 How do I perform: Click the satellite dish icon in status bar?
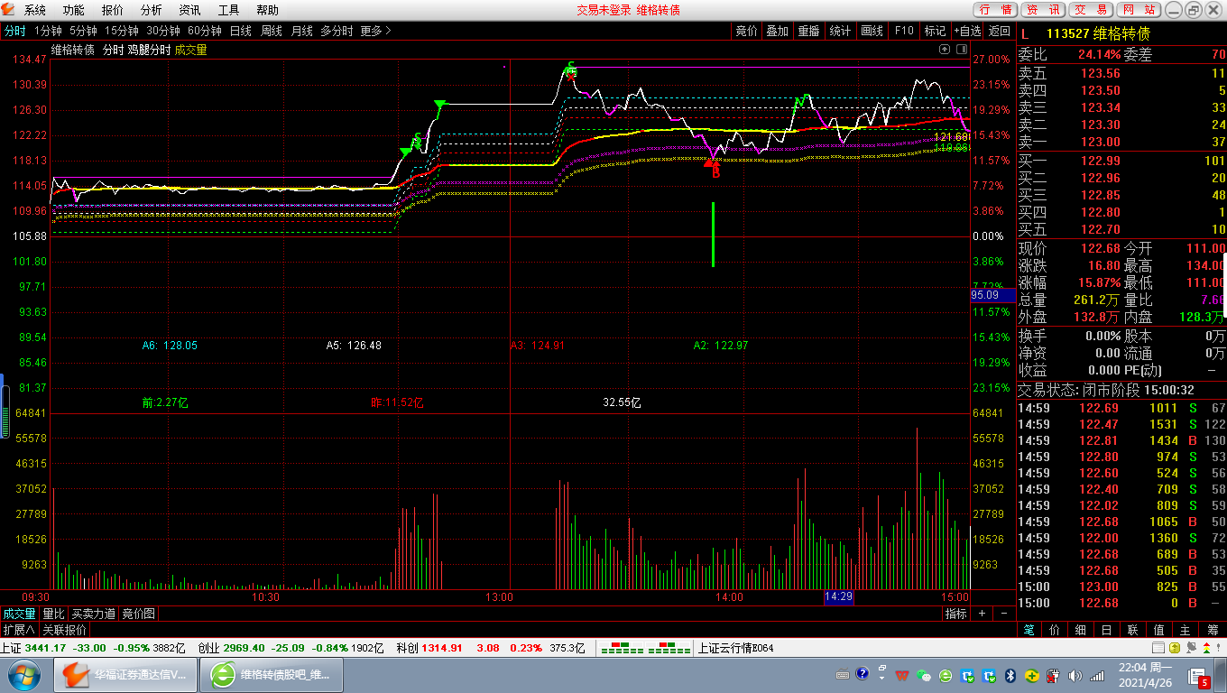pos(1191,648)
